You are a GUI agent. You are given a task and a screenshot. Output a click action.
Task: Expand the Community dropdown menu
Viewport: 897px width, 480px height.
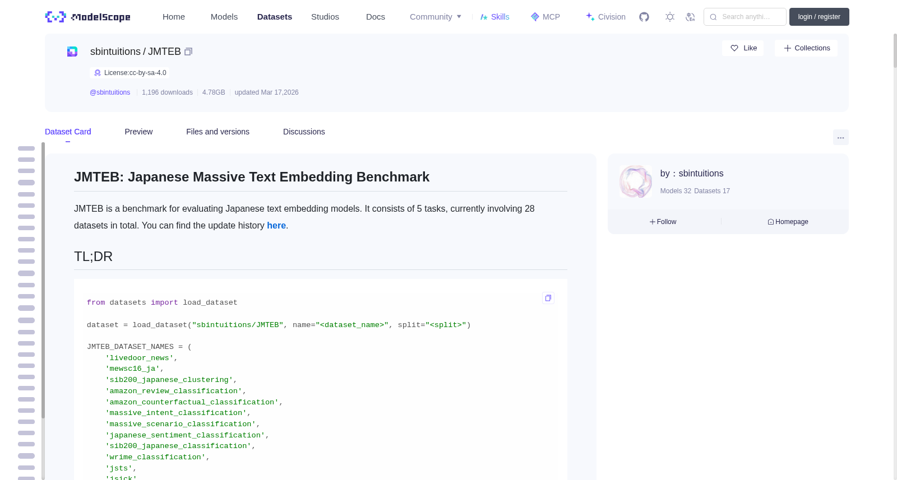(436, 17)
